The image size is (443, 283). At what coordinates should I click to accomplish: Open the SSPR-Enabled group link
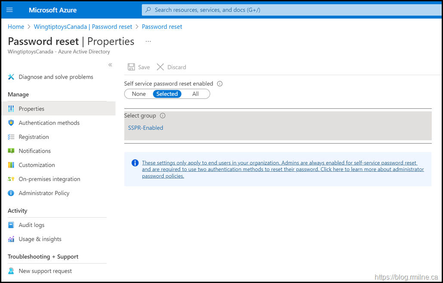145,128
